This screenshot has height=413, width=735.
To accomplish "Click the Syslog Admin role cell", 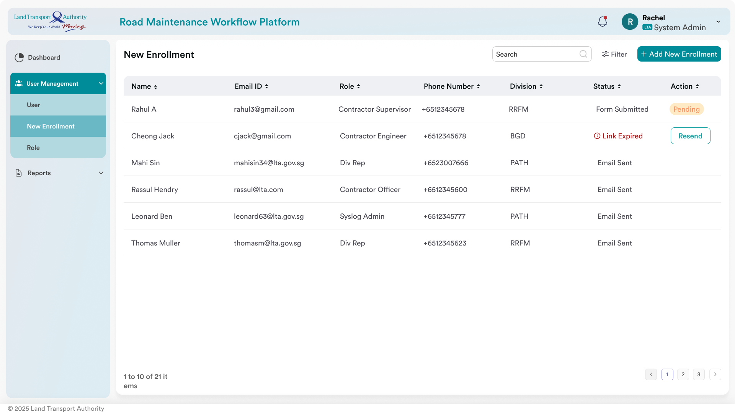I will 362,216.
